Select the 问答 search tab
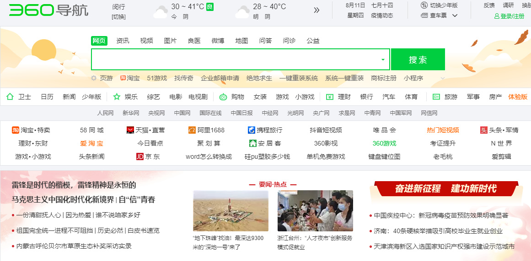 tap(265, 41)
